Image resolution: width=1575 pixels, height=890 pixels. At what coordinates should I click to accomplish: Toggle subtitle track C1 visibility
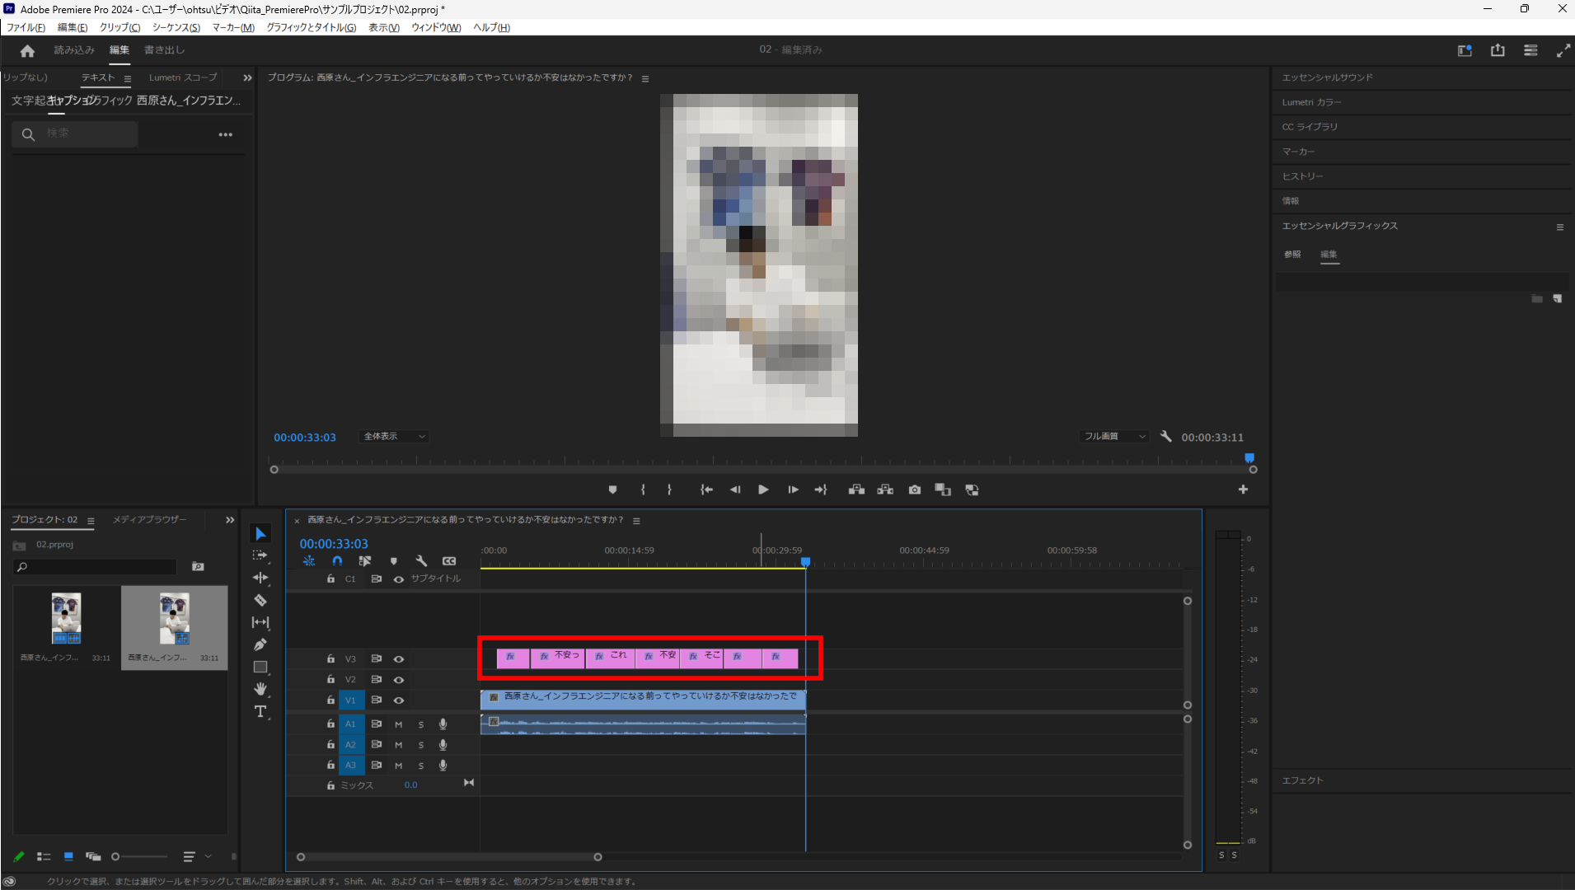click(399, 579)
